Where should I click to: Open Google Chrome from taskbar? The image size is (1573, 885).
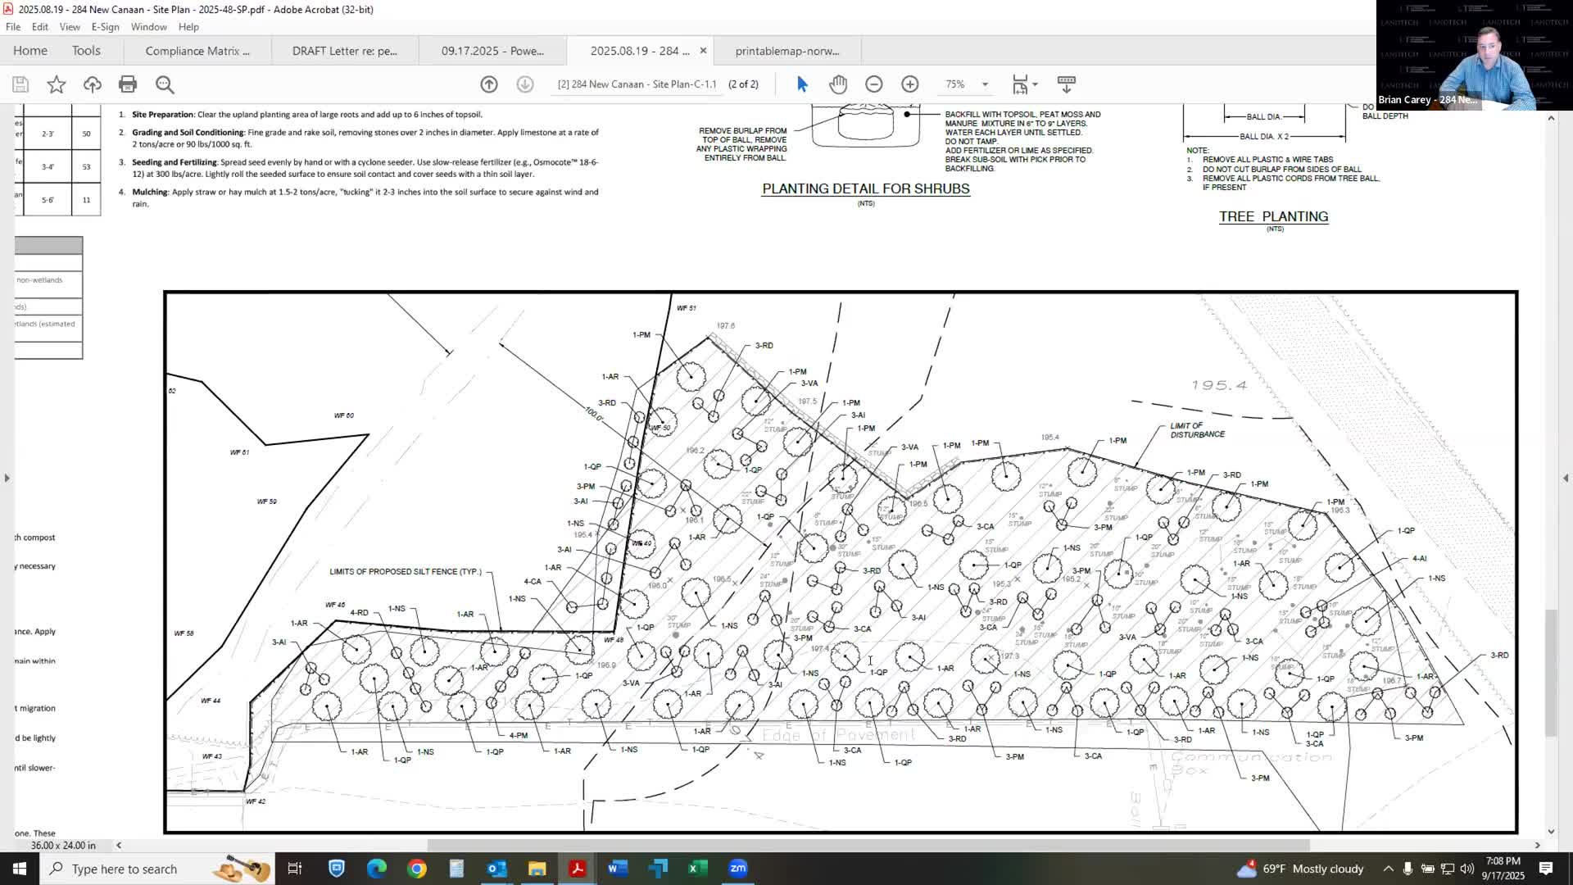(417, 869)
